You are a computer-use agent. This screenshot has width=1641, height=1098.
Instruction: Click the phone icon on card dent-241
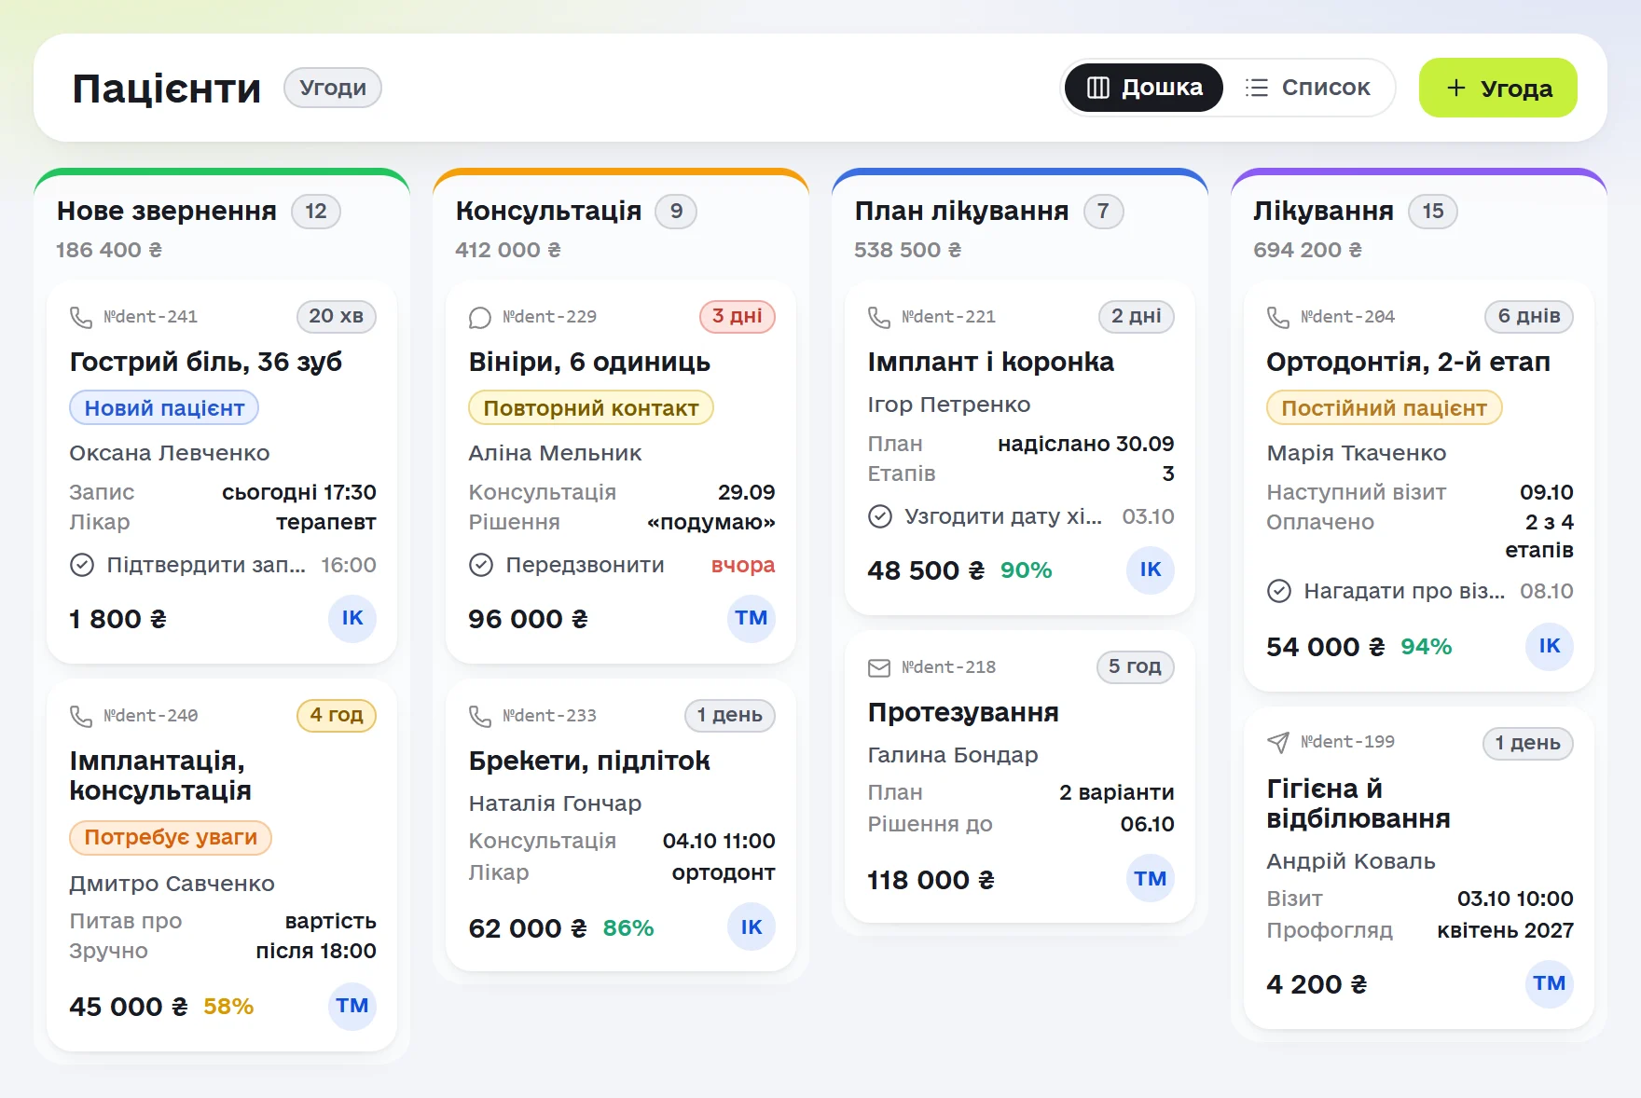(81, 317)
